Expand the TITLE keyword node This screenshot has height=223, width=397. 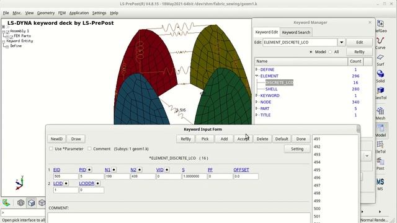click(256, 115)
